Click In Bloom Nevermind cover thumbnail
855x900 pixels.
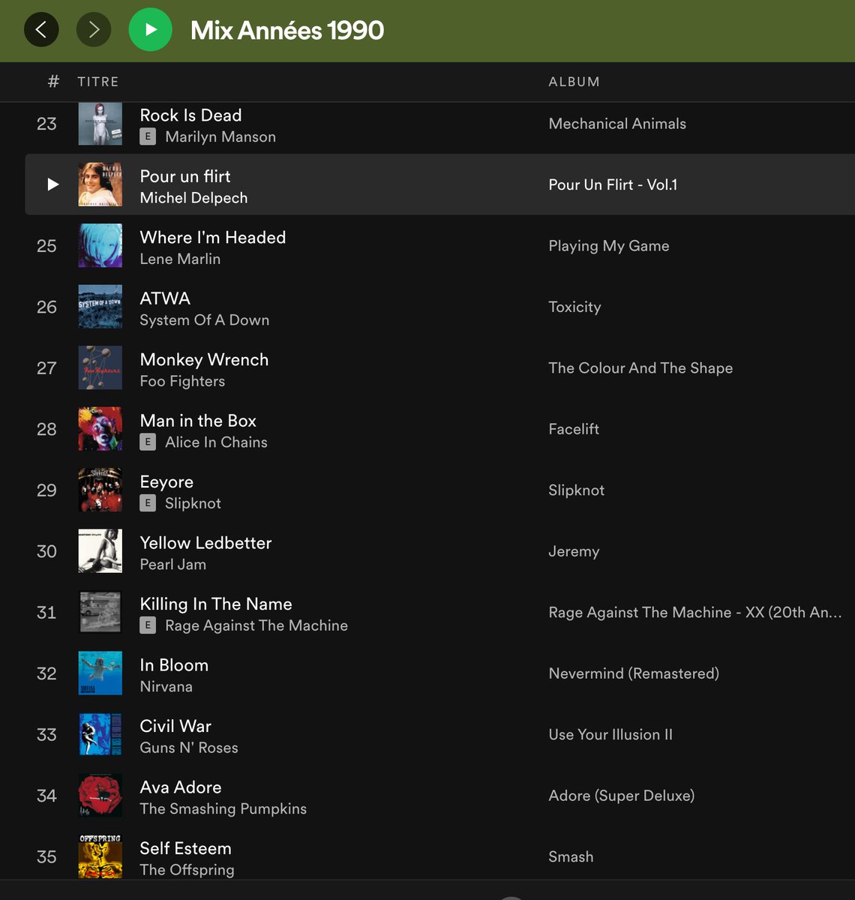(x=100, y=673)
